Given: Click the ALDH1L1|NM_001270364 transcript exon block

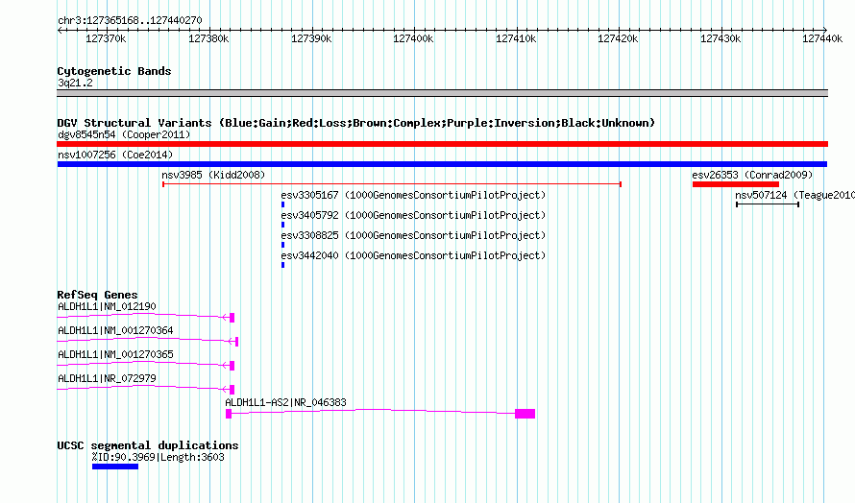Looking at the screenshot, I should point(236,342).
